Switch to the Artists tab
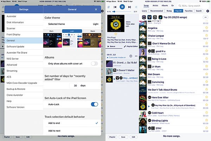The image size is (211, 141). (x=155, y=6)
